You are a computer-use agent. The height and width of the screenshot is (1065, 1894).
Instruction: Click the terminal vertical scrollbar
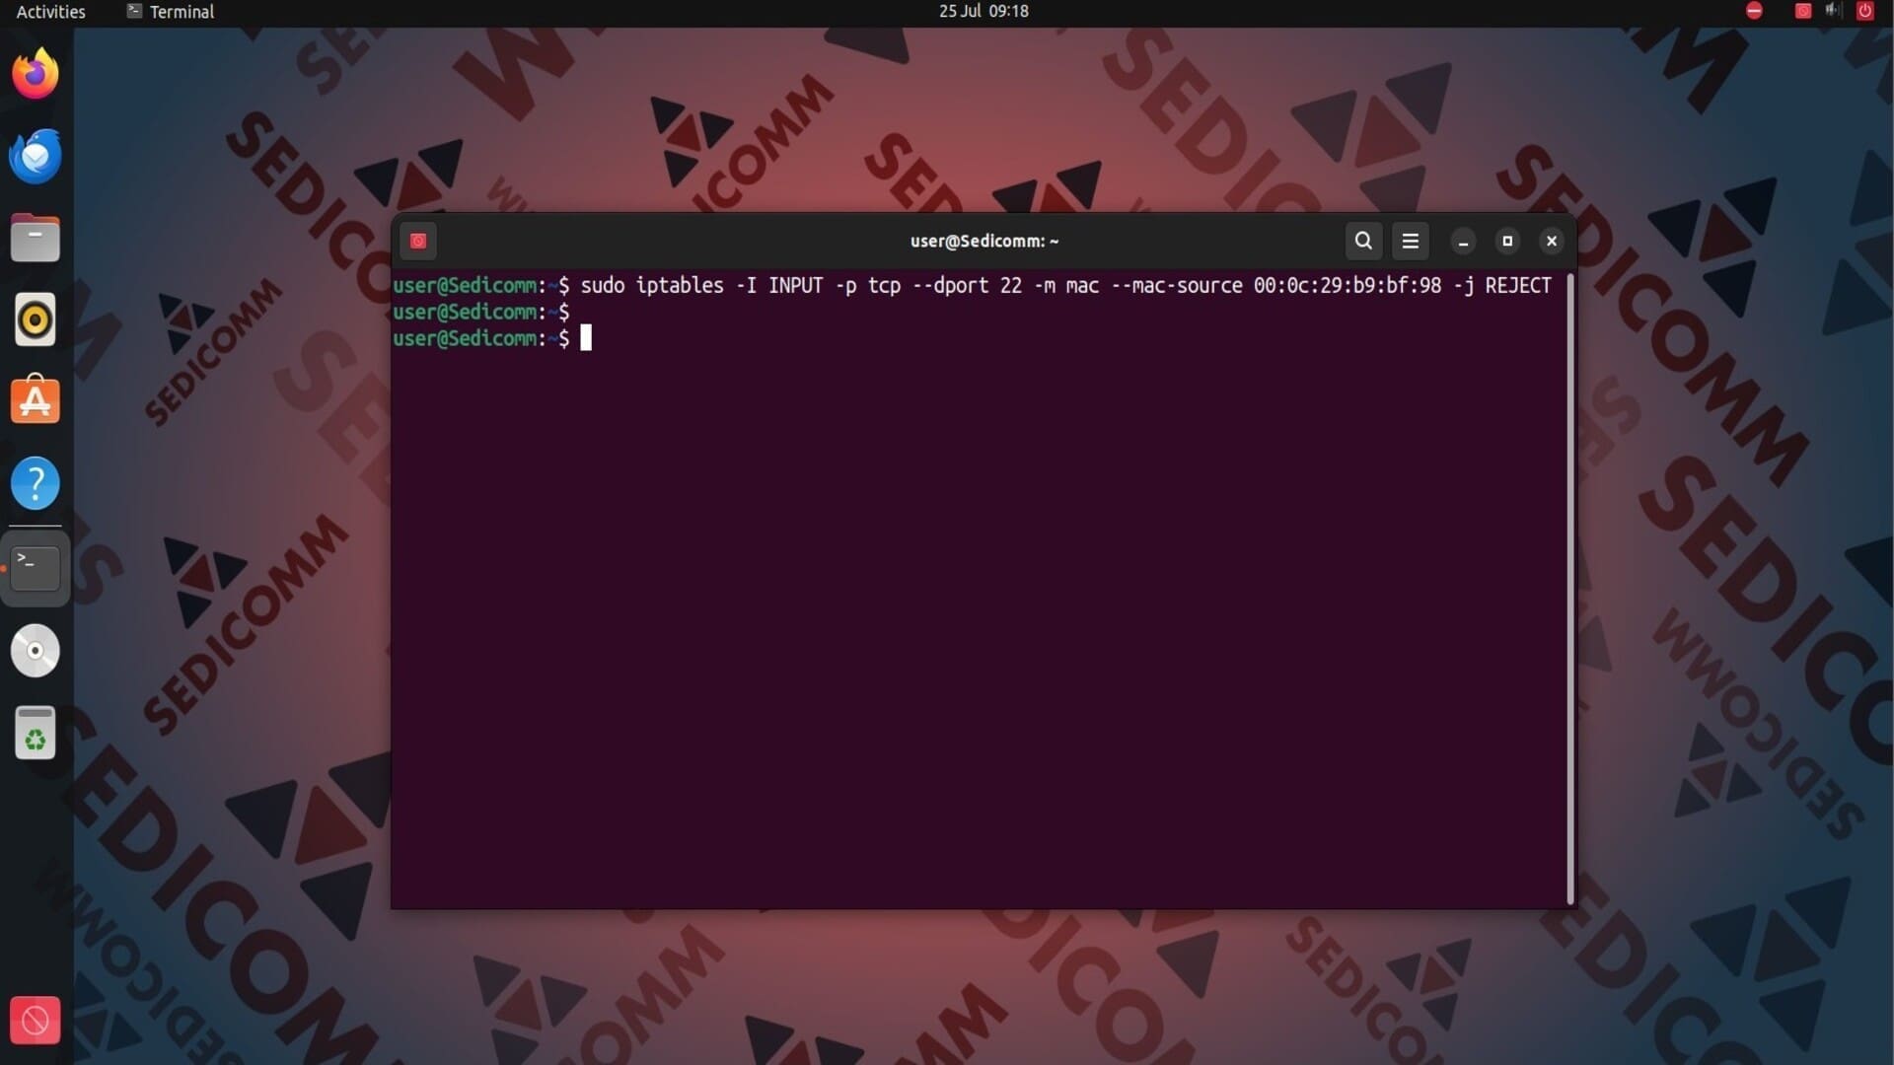pyautogui.click(x=1569, y=590)
